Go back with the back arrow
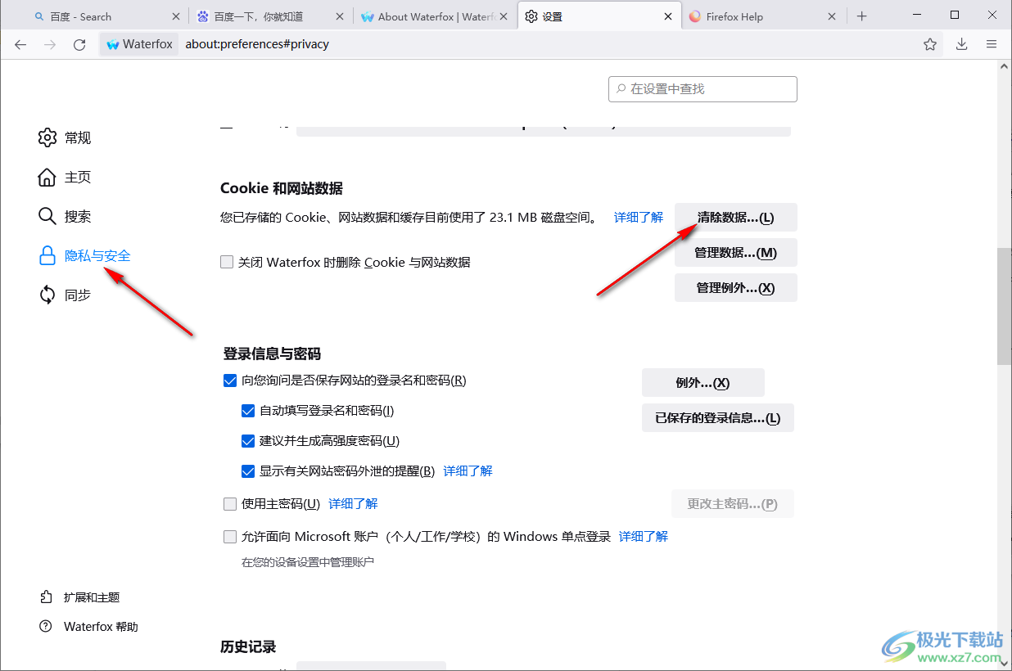 (20, 44)
